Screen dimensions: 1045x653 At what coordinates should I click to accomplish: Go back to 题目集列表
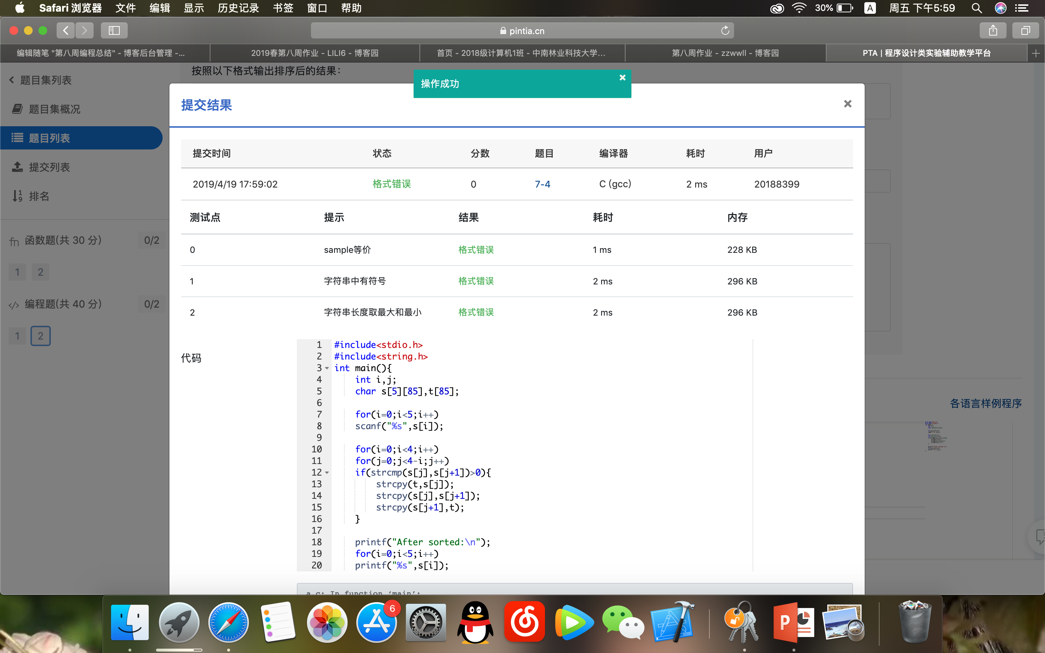[x=41, y=80]
